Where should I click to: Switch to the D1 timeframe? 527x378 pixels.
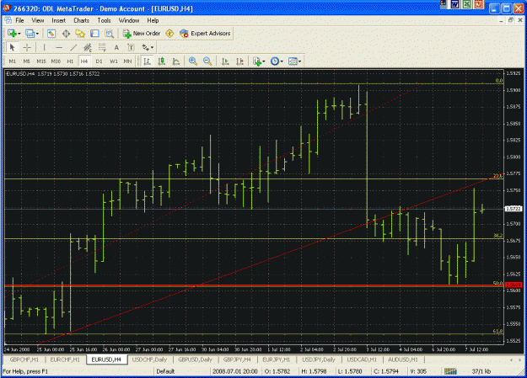(x=99, y=61)
